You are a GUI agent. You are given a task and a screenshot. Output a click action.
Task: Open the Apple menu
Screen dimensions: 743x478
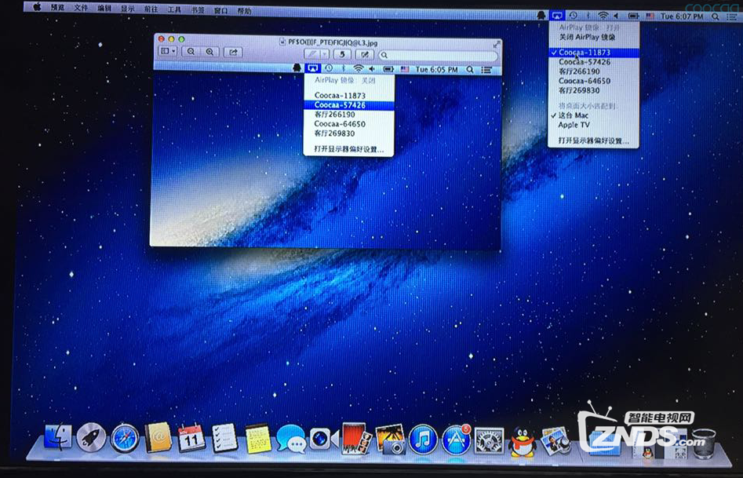click(37, 6)
